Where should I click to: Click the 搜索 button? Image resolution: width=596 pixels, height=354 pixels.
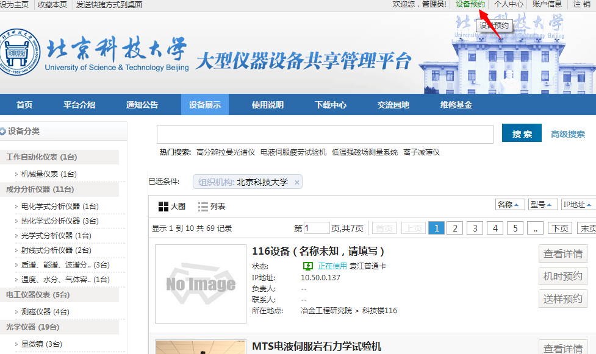point(522,134)
